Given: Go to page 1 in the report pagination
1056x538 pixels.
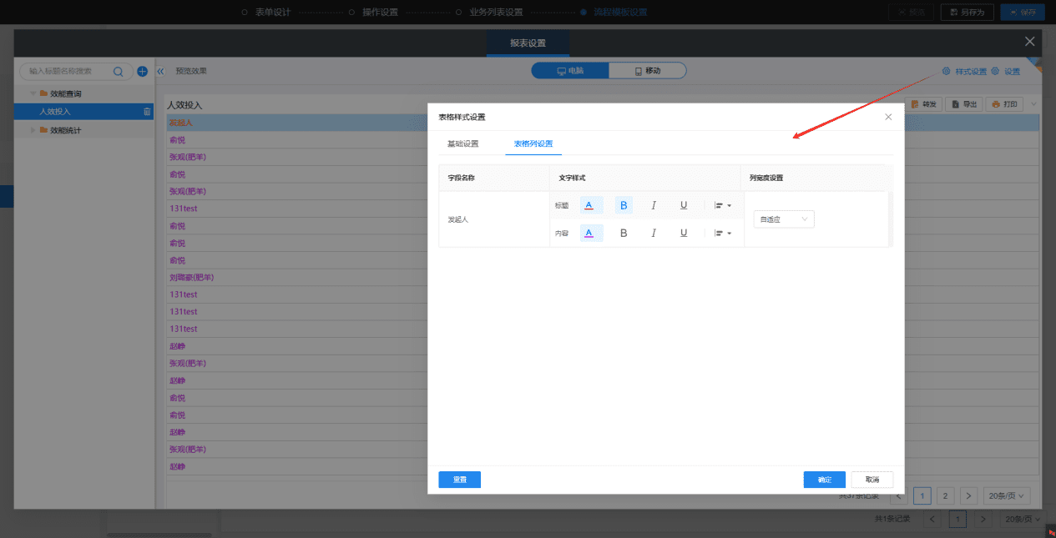Looking at the screenshot, I should [922, 495].
